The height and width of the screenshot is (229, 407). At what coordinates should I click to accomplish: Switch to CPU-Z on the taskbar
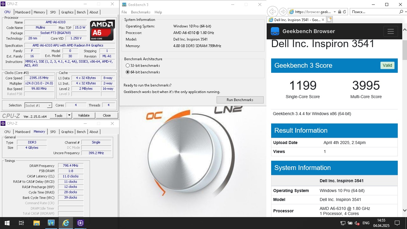coord(80,223)
